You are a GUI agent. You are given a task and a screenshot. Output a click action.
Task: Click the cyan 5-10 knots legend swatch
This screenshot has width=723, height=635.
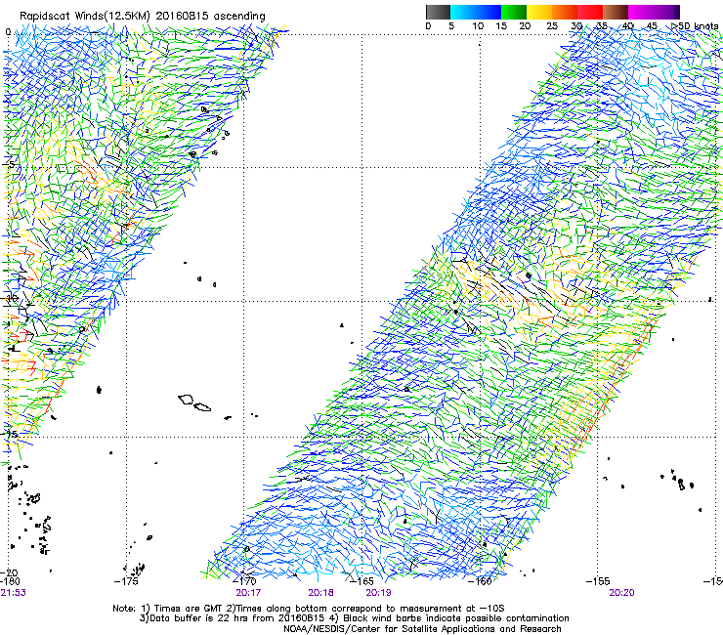click(x=462, y=12)
